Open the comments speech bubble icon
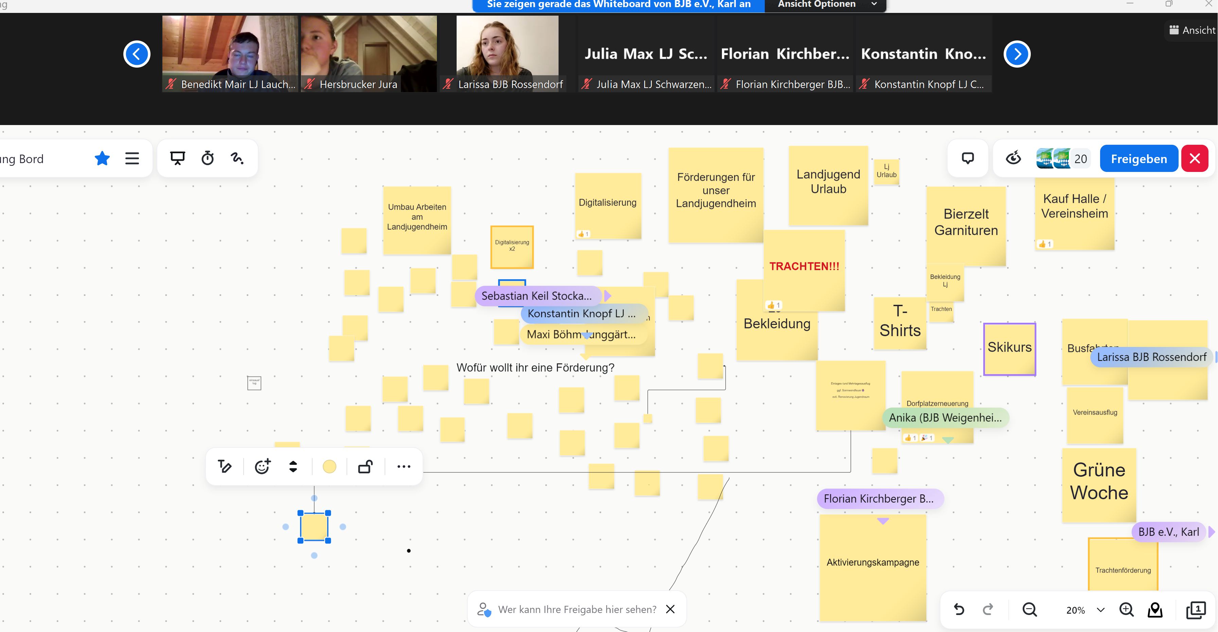This screenshot has width=1218, height=632. click(967, 158)
